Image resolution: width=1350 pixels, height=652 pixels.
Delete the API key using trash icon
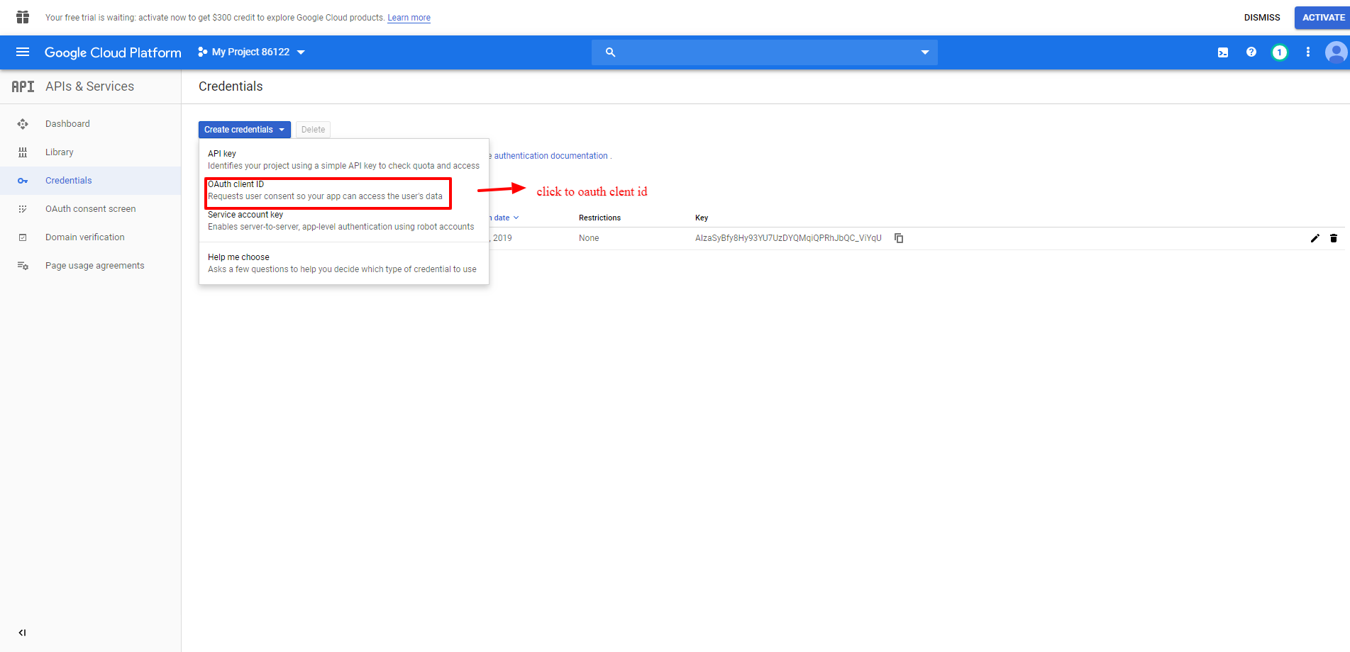coord(1334,238)
